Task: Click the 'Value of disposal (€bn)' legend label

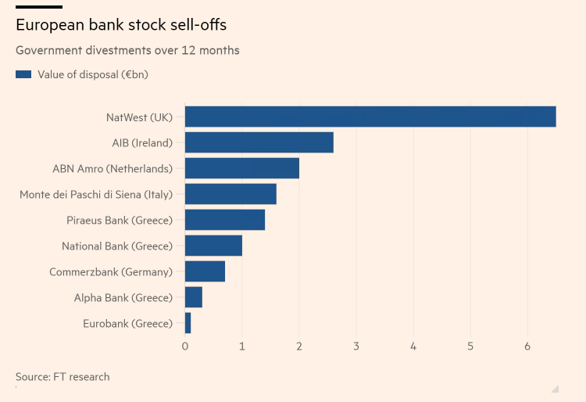Action: point(92,75)
